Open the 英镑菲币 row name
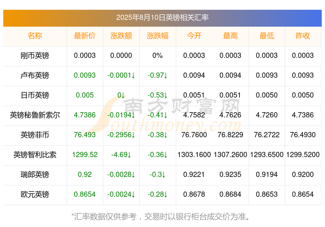The height and width of the screenshot is (227, 325). point(35,135)
